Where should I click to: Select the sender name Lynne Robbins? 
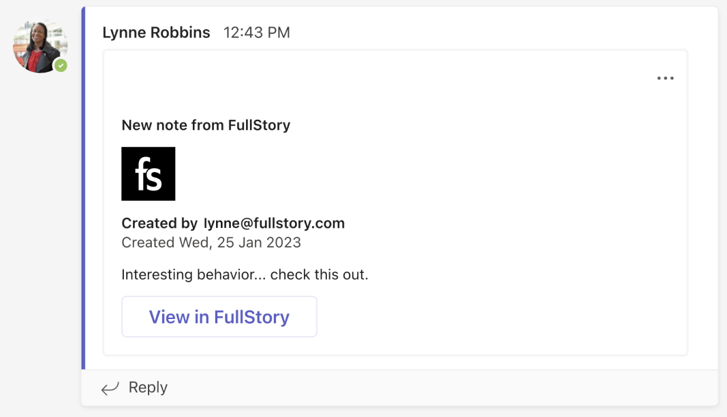[x=156, y=33]
